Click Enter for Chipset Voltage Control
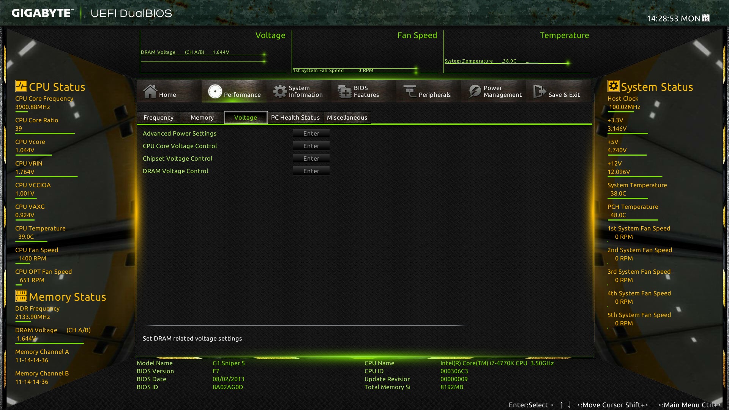 311,159
